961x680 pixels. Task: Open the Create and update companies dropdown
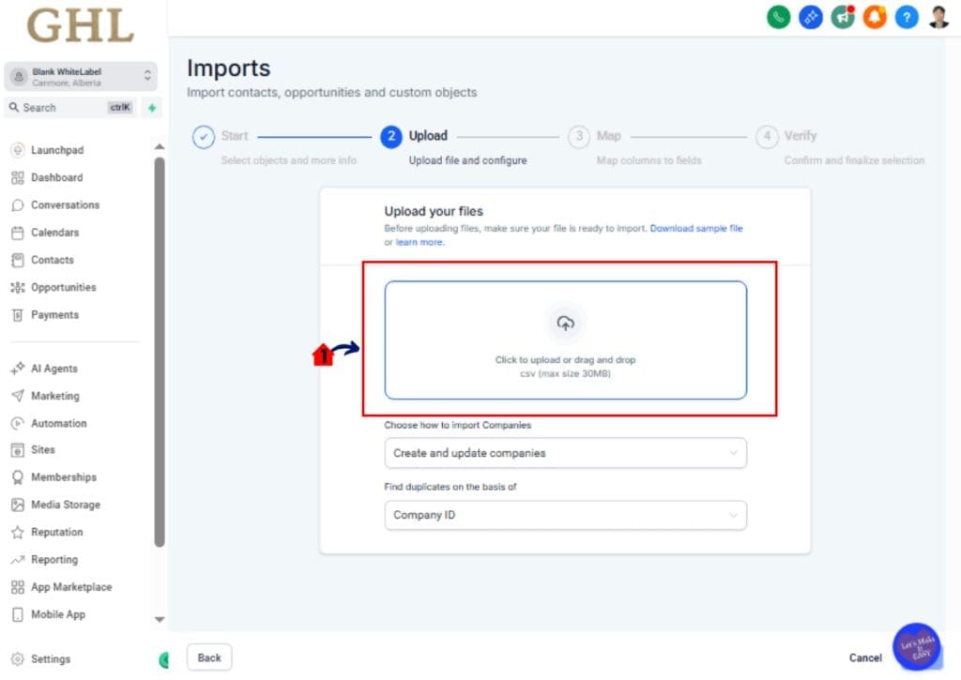pyautogui.click(x=565, y=453)
